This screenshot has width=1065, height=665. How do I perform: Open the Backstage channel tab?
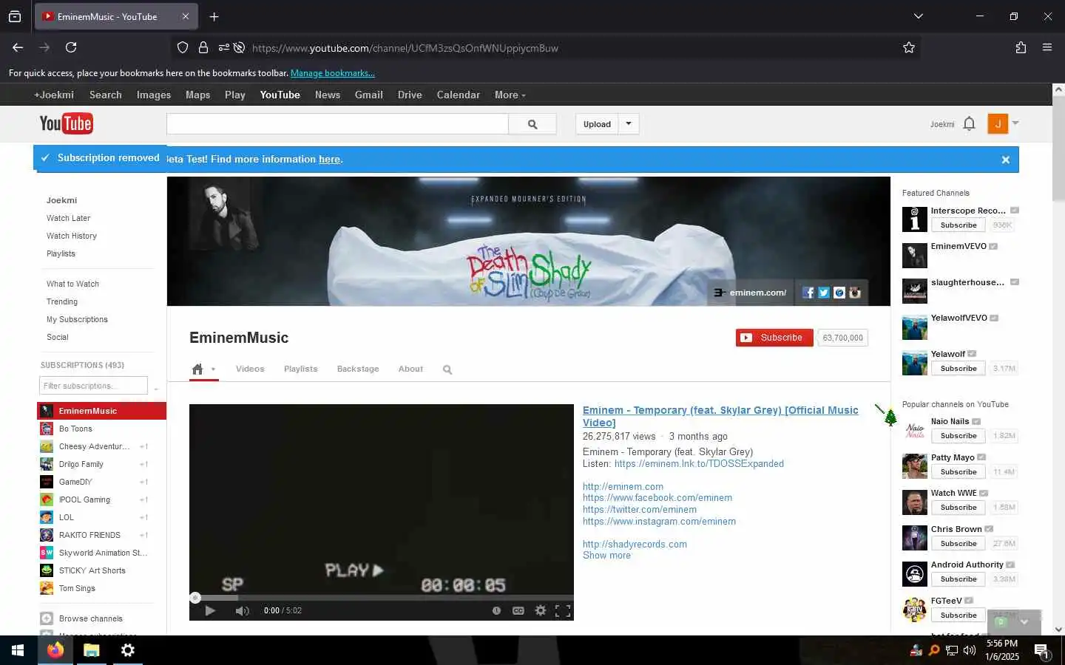click(358, 369)
